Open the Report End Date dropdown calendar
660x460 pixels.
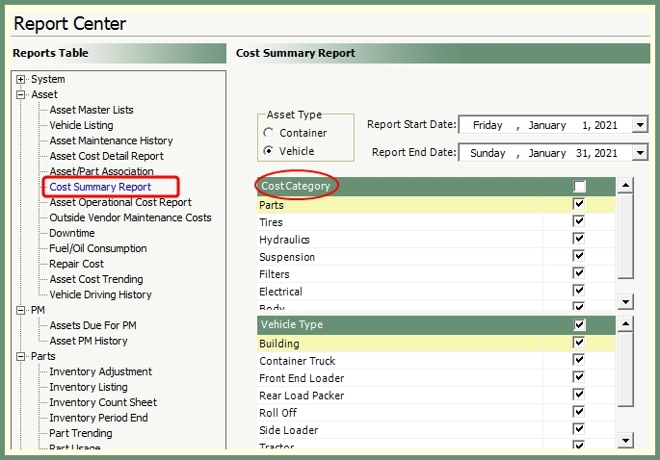pos(640,153)
